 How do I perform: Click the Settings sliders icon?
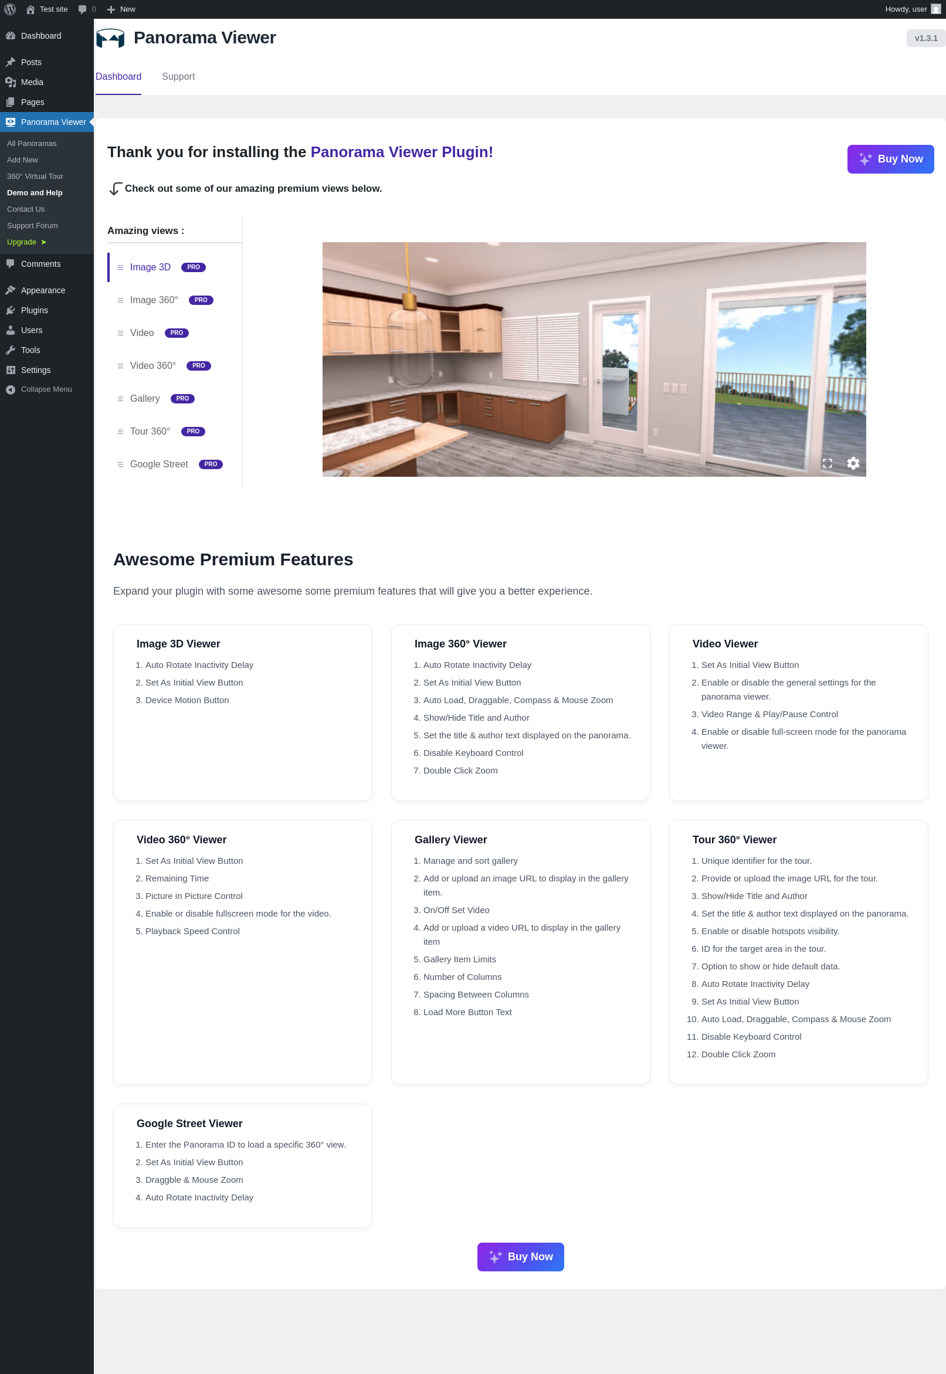11,370
